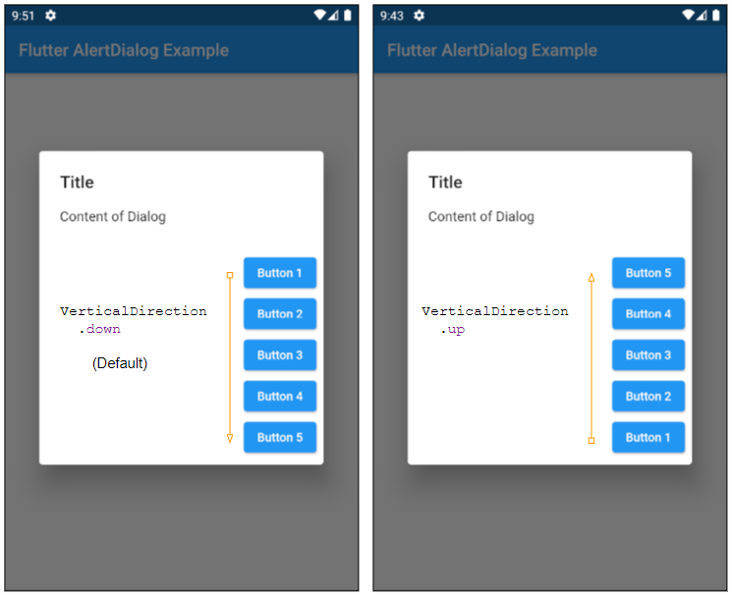Viewport: 732px width, 595px height.
Task: Click cellular signal icon in left status bar
Action: (333, 16)
